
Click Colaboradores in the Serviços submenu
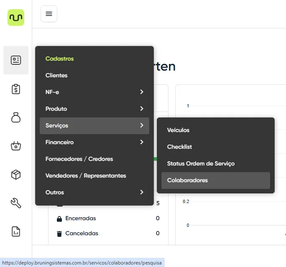pyautogui.click(x=187, y=180)
